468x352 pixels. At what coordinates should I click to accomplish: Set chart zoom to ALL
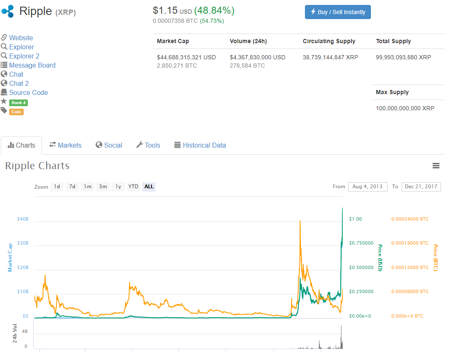149,187
